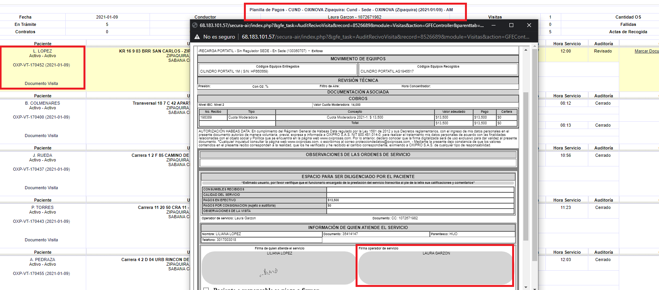Maximize the AuditRecivoVisita popup window
659x290 pixels.
(x=511, y=25)
